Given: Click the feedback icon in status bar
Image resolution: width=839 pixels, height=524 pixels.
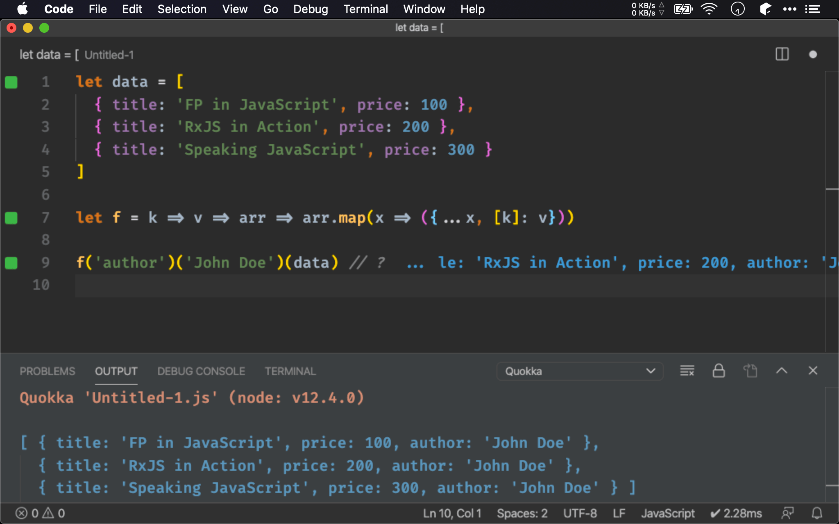Looking at the screenshot, I should (787, 513).
